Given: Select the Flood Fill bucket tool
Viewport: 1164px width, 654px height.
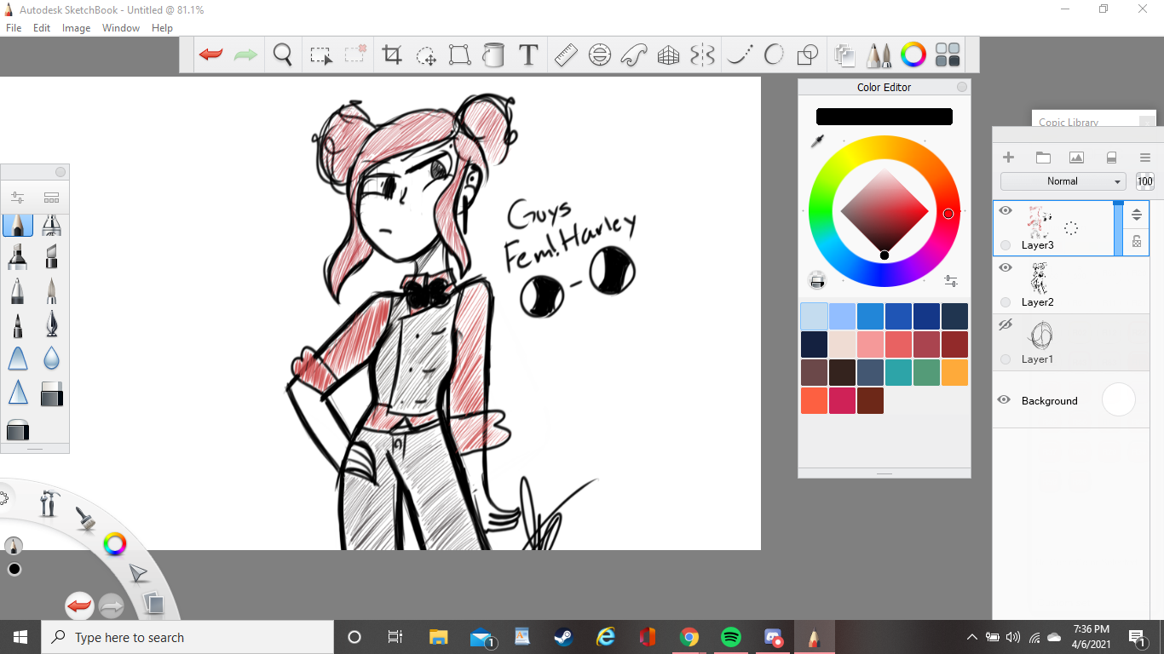Looking at the screenshot, I should (x=493, y=55).
